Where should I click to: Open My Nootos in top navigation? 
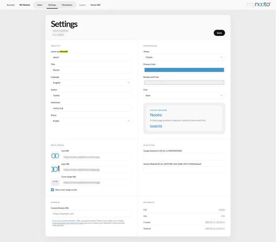[24, 5]
